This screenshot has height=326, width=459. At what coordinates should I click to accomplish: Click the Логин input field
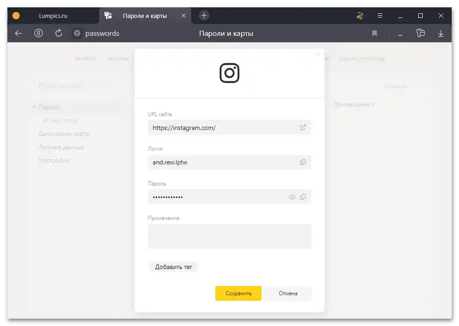[x=229, y=162]
